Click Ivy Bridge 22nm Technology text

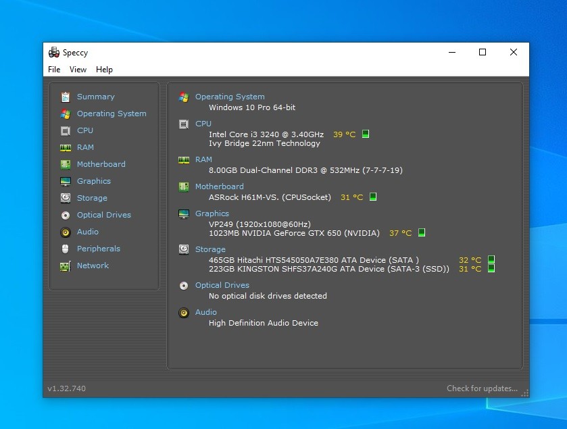coord(264,143)
